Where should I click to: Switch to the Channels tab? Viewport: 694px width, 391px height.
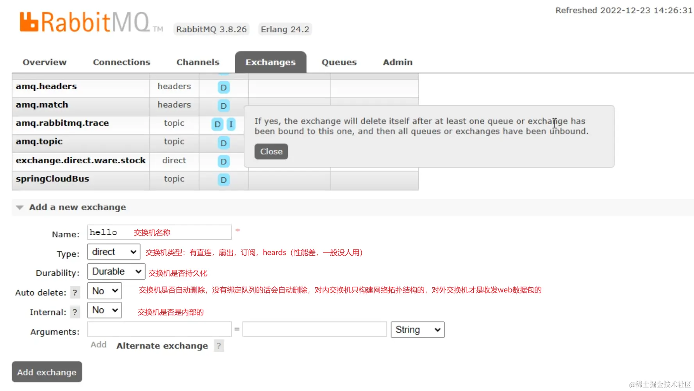point(198,62)
